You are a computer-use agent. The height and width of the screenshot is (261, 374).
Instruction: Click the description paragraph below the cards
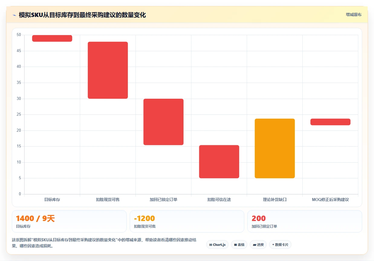click(104, 243)
